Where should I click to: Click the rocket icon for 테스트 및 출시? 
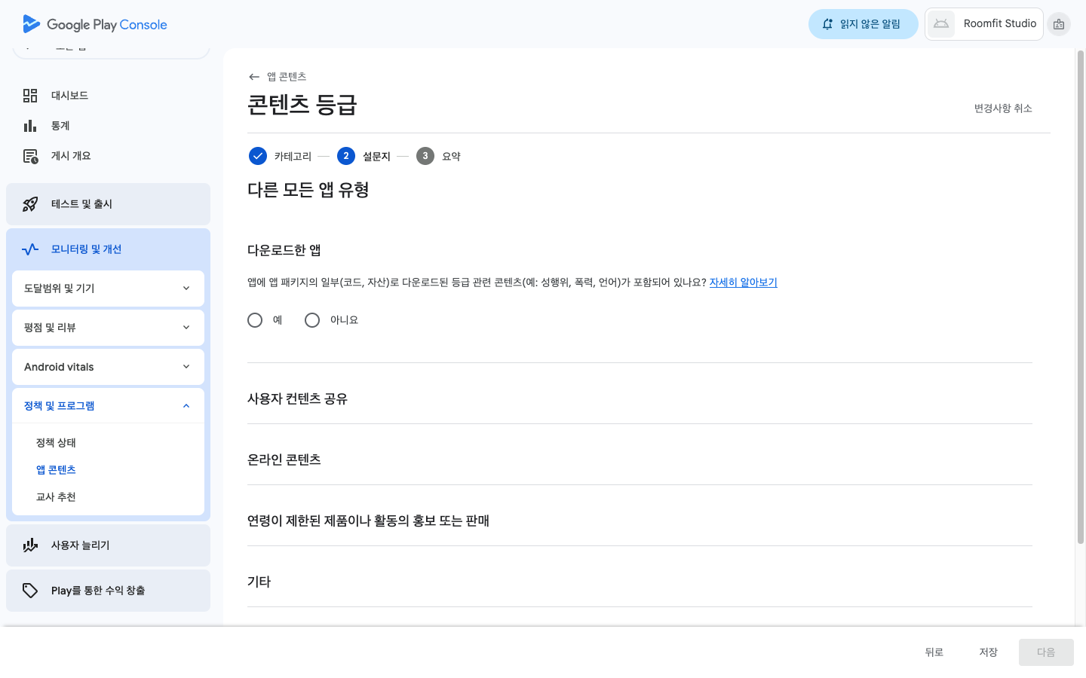click(30, 204)
